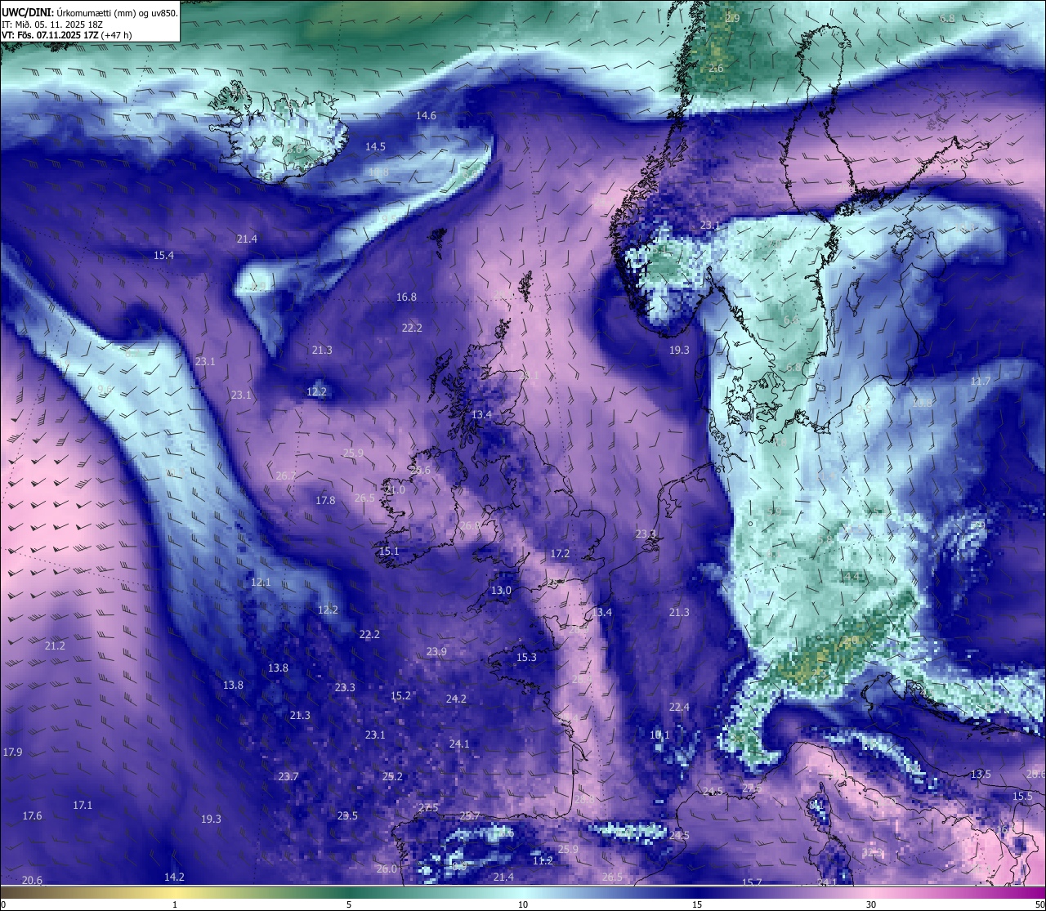Select the 23.5 value label
This screenshot has width=1046, height=911.
point(347,816)
